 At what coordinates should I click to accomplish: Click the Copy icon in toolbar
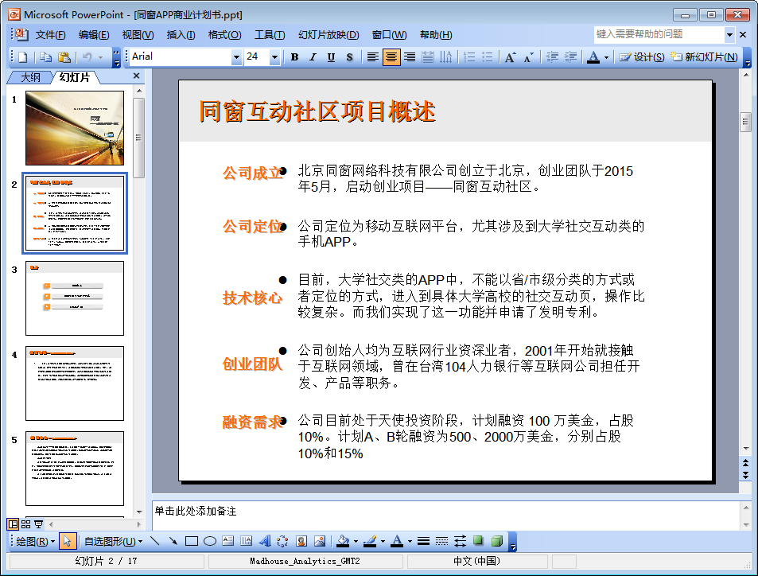coord(45,57)
